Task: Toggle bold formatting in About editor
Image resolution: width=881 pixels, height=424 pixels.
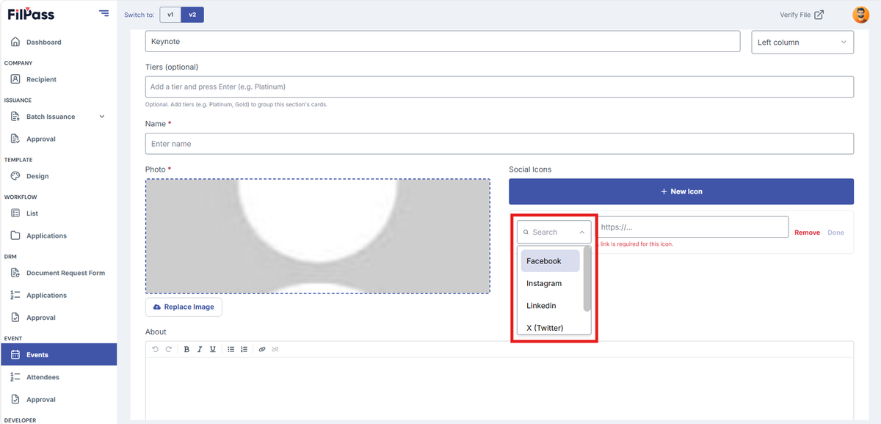Action: (186, 349)
